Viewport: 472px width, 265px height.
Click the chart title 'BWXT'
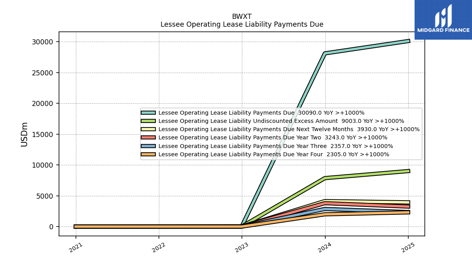click(242, 16)
